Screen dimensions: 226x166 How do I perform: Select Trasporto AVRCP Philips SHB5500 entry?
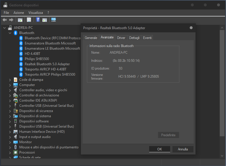point(50,74)
